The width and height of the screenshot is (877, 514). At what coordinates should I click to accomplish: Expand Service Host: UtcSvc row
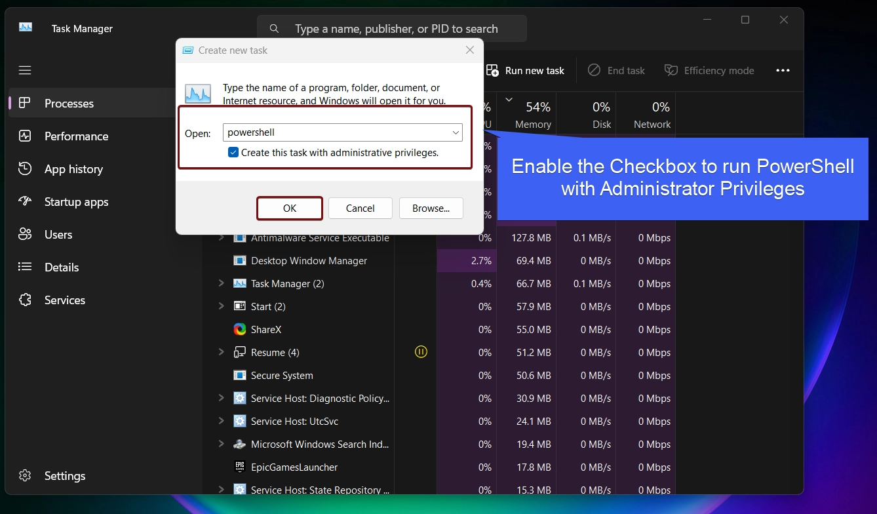pos(221,421)
